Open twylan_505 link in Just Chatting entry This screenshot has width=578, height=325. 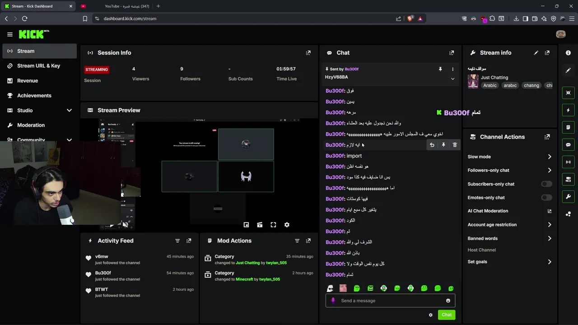click(x=276, y=263)
